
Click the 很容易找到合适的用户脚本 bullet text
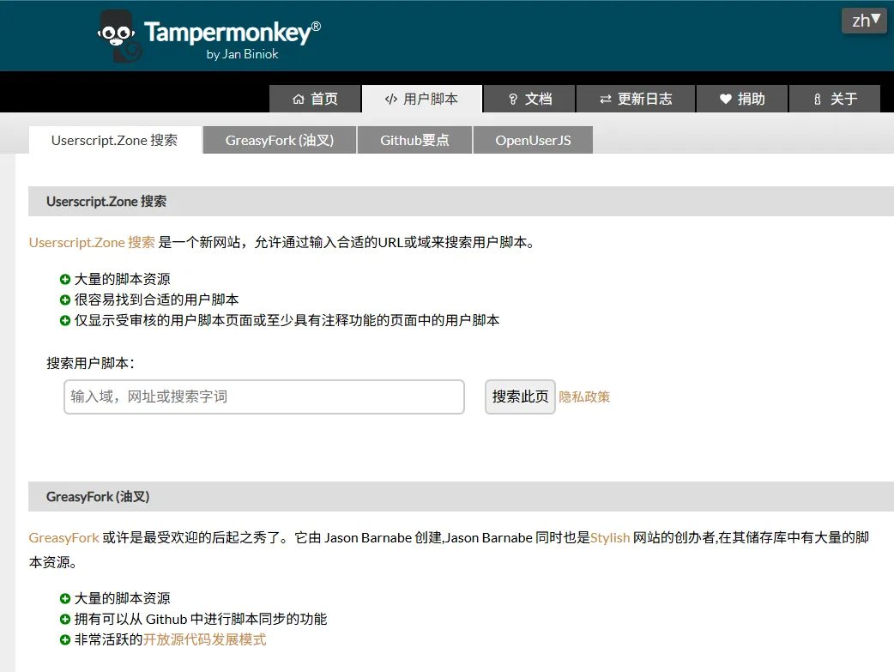(x=157, y=300)
